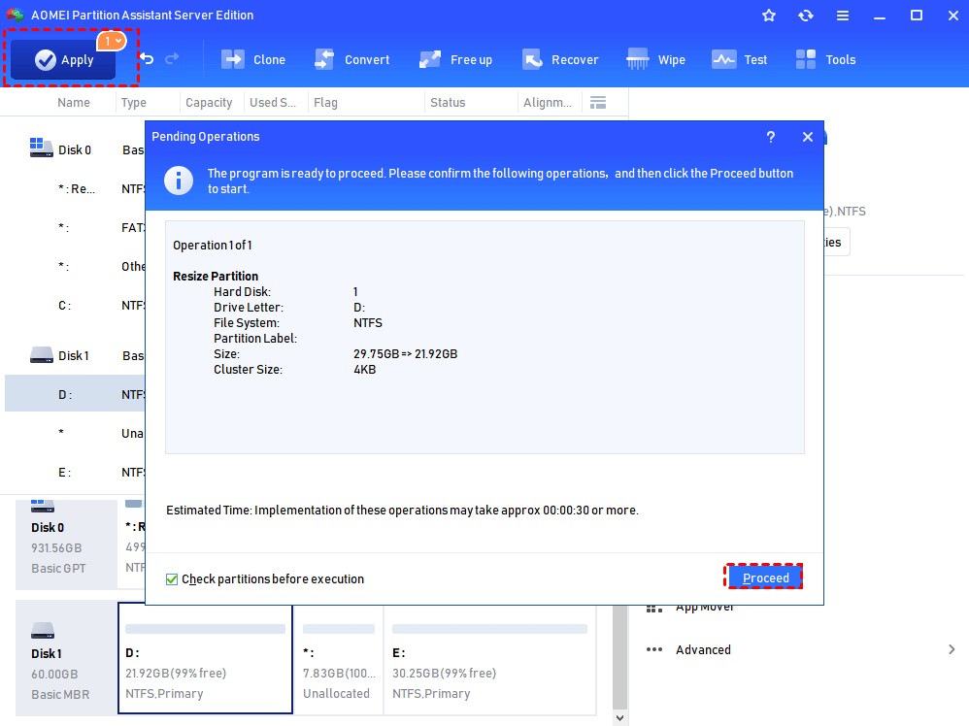The height and width of the screenshot is (726, 969).
Task: Select Disk 0 in the disk map
Action: pos(66,544)
